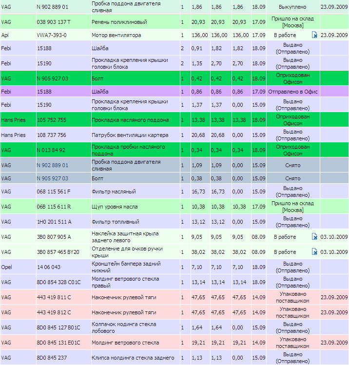Select part number 14 06 043
This screenshot has height=365, width=349.
click(49, 267)
